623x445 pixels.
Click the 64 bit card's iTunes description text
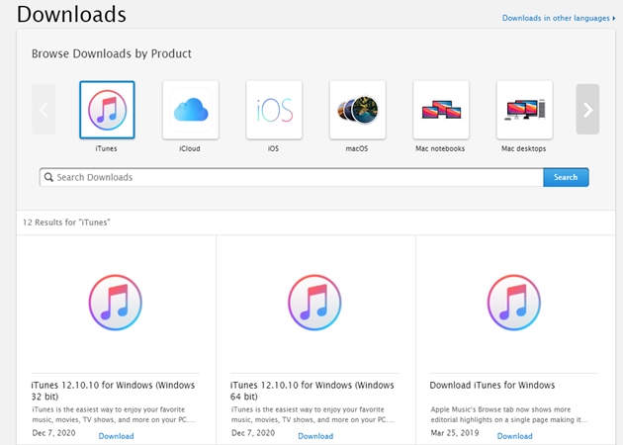tap(313, 414)
